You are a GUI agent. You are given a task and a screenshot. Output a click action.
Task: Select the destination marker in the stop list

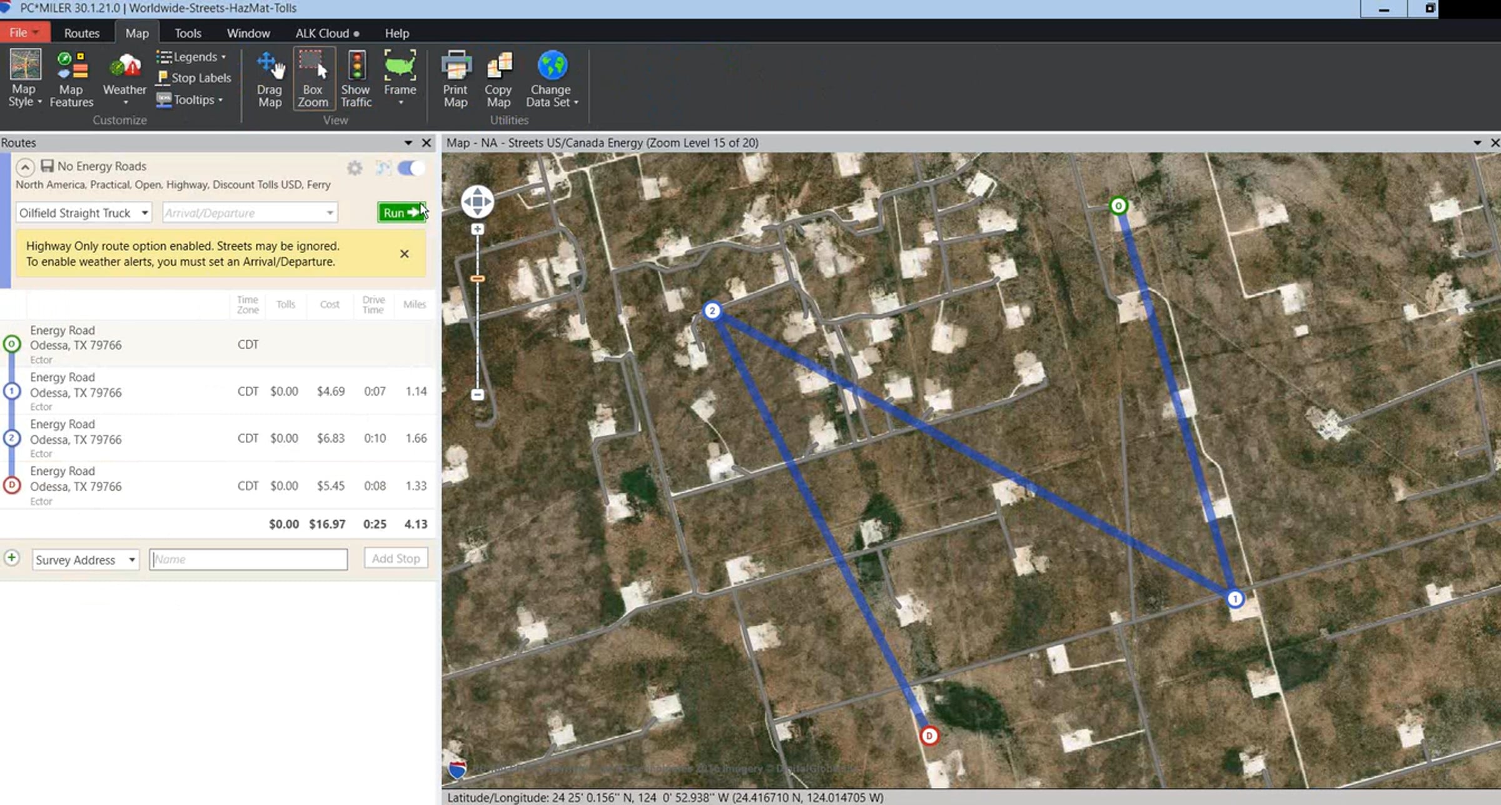pos(12,485)
